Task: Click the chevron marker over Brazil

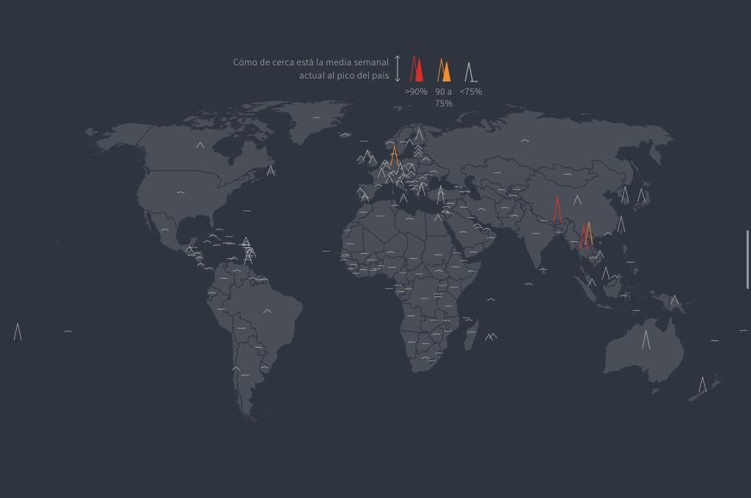Action: 268,311
